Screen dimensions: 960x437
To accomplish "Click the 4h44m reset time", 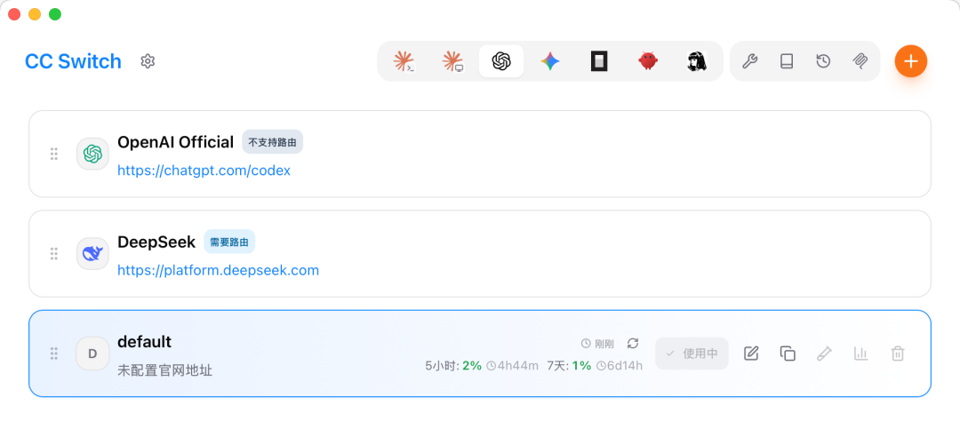I will [x=513, y=366].
